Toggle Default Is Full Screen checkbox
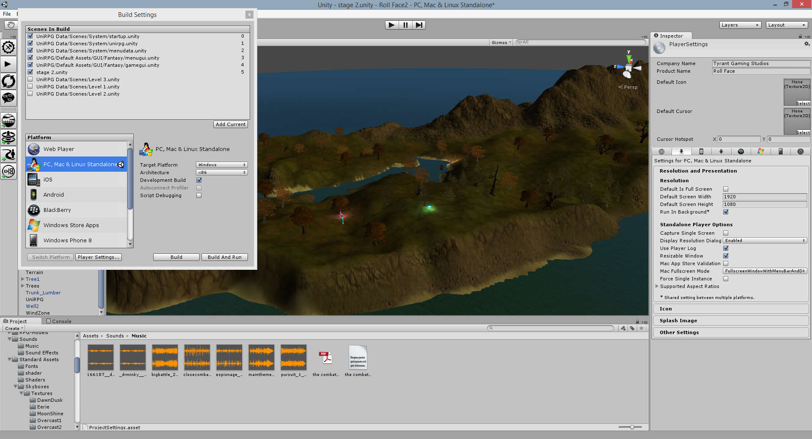Viewport: 812px width, 439px height. point(726,189)
